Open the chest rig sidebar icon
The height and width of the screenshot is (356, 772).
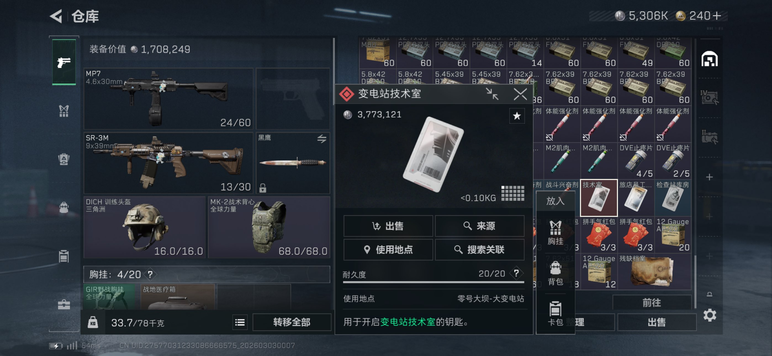[64, 111]
